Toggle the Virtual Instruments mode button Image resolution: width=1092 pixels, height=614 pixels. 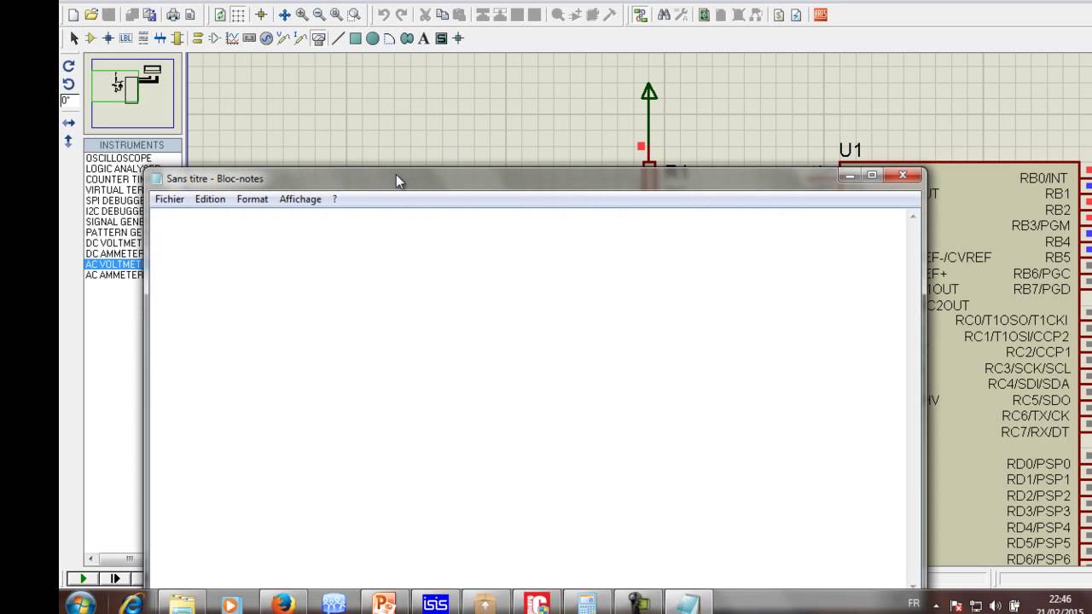coord(318,38)
